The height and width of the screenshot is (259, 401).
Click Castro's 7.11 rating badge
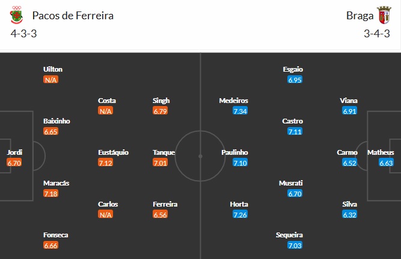(x=295, y=131)
